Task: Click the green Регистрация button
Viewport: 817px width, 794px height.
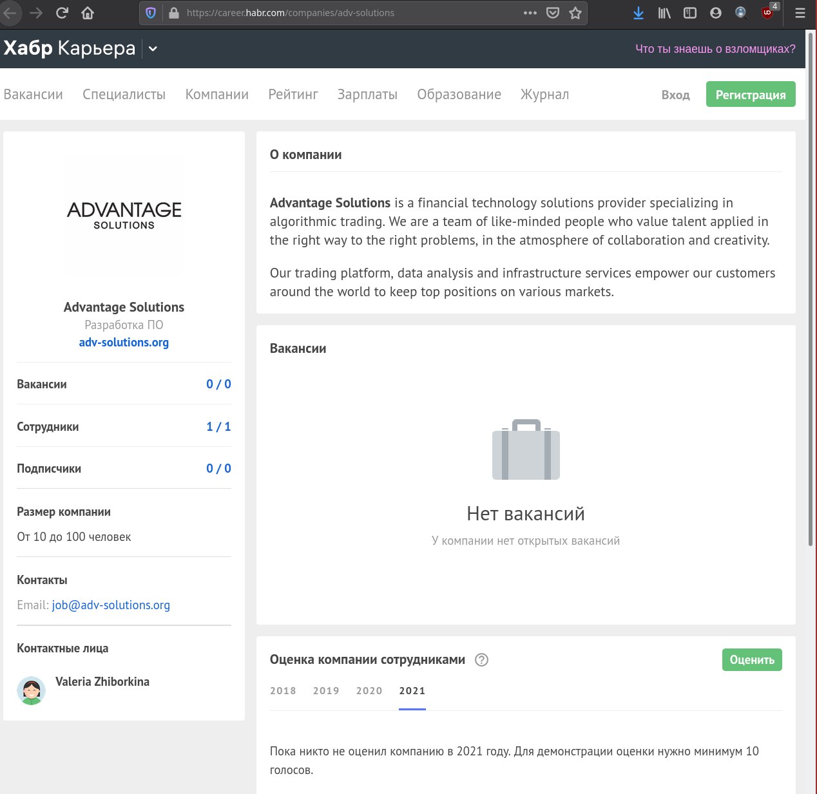Action: pyautogui.click(x=751, y=95)
